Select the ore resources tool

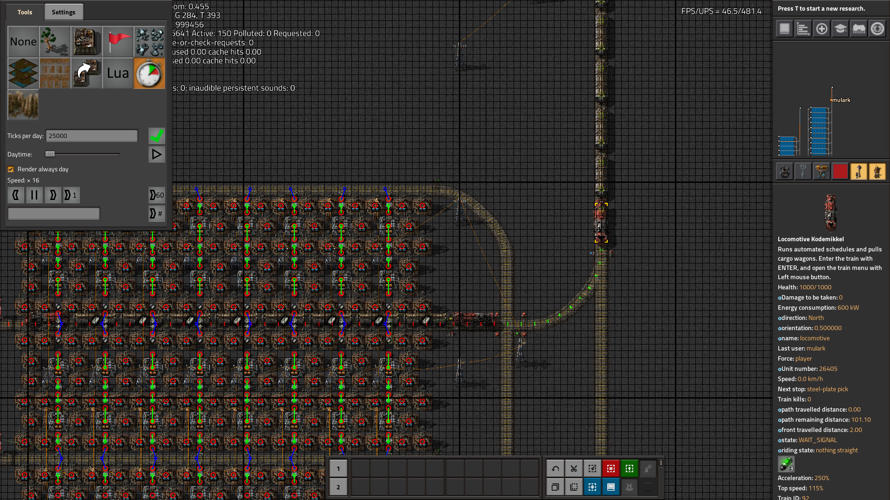(x=149, y=42)
